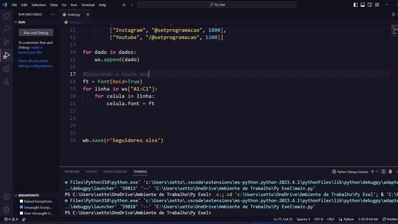Open the Manage gear settings
398x224 pixels.
click(6, 210)
